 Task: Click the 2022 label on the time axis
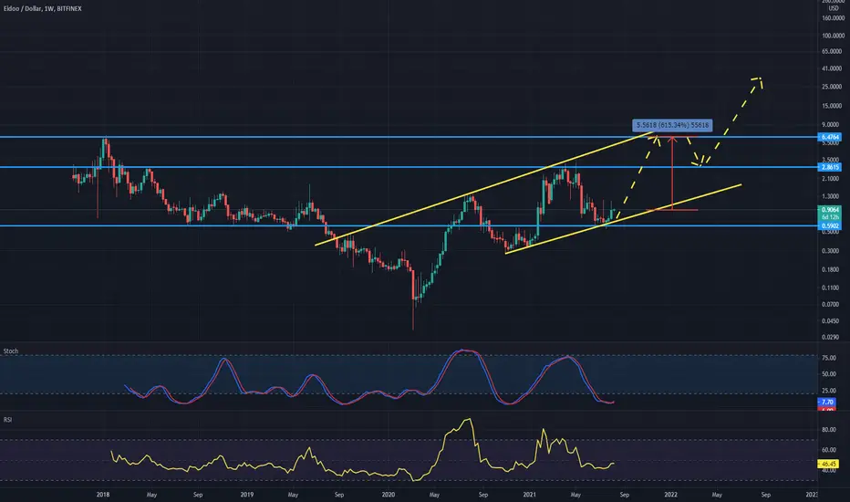pyautogui.click(x=670, y=495)
